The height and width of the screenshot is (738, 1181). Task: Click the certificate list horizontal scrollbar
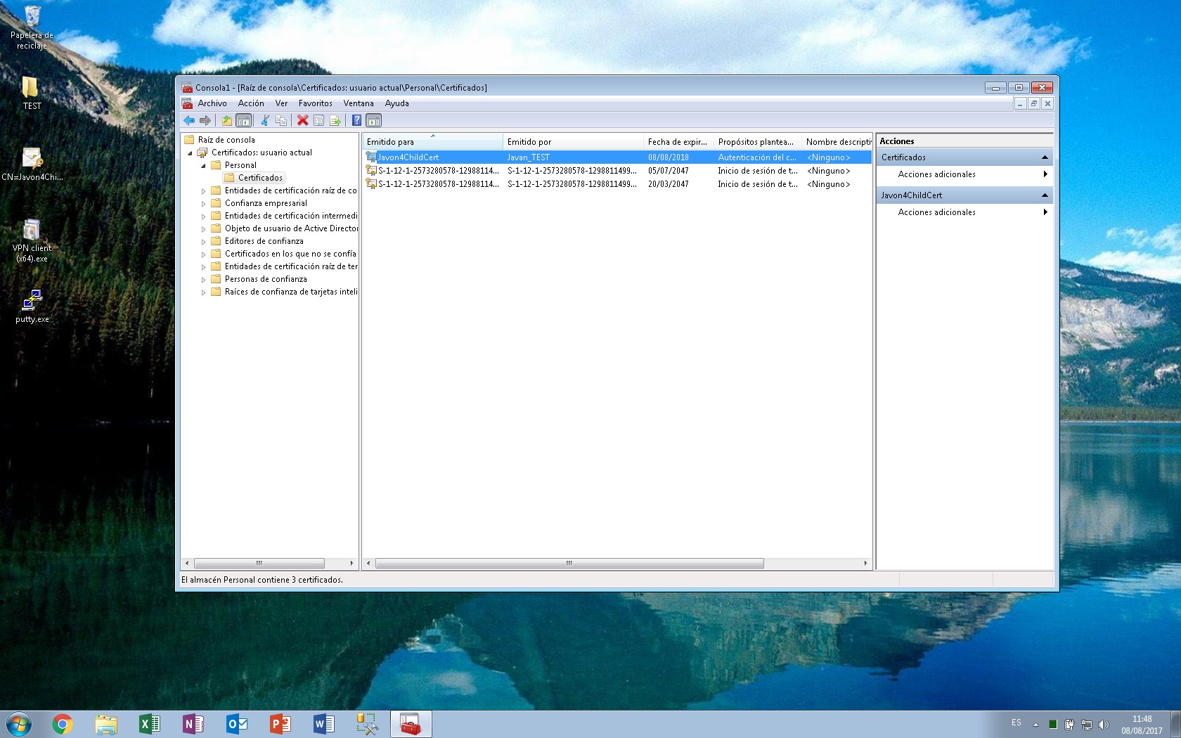point(569,563)
